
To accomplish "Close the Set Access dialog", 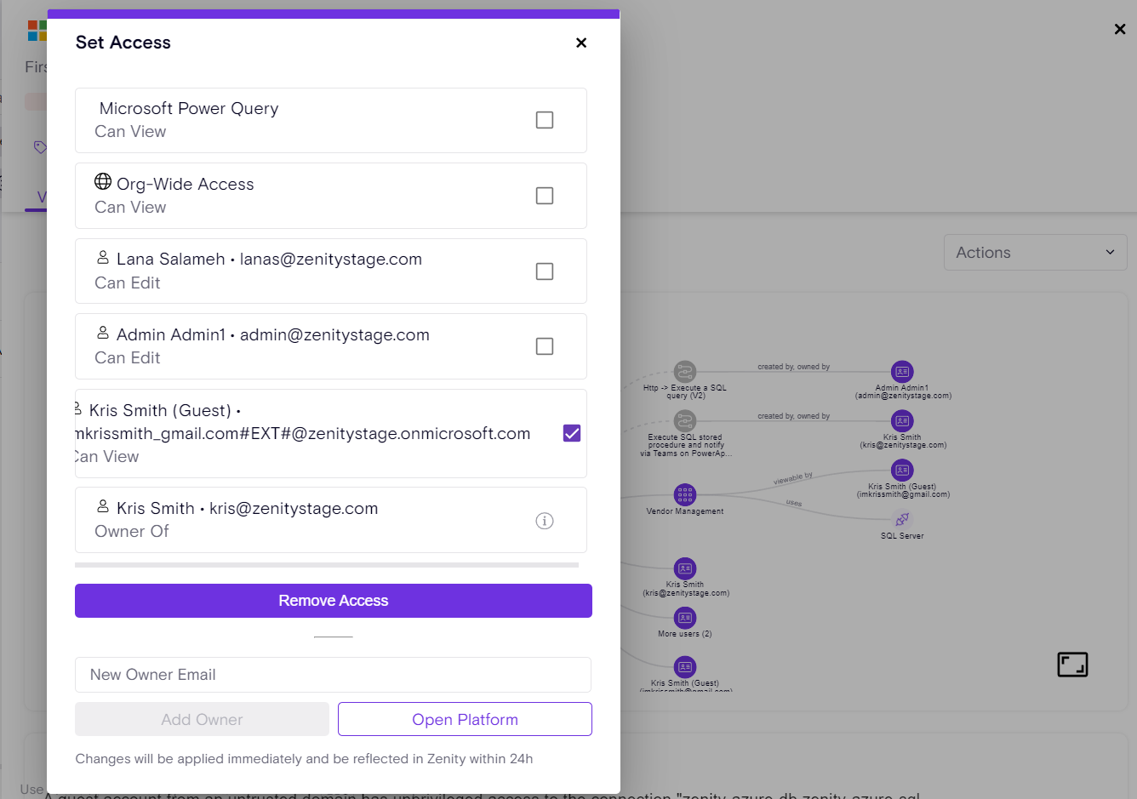I will (x=581, y=43).
